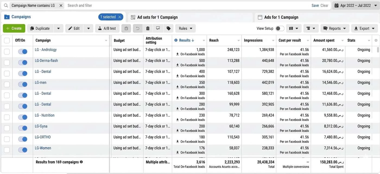Open Reach column header menu arrow
380x174 pixels.
239,41
